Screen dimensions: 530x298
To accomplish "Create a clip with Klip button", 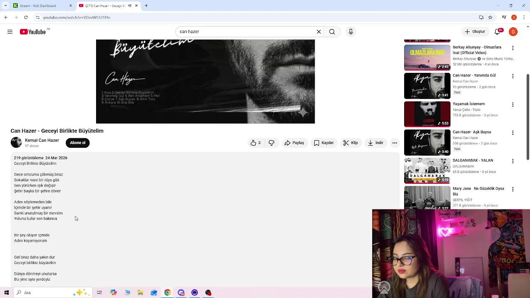I will click(x=350, y=143).
